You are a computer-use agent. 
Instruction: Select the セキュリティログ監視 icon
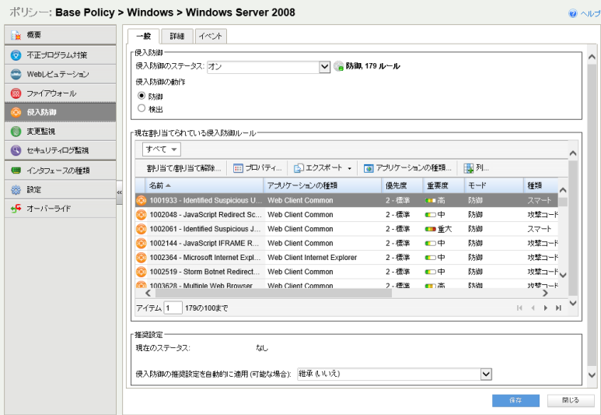16,150
